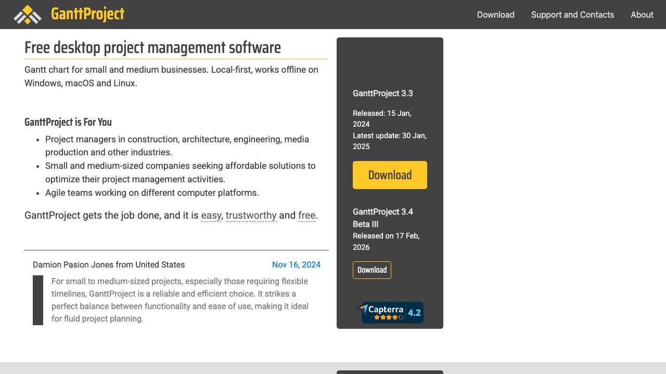Open the Capterra 4.2 rating badge
The height and width of the screenshot is (374, 666).
(x=390, y=313)
